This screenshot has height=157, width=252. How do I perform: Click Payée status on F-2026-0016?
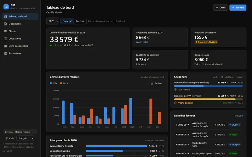233,135
